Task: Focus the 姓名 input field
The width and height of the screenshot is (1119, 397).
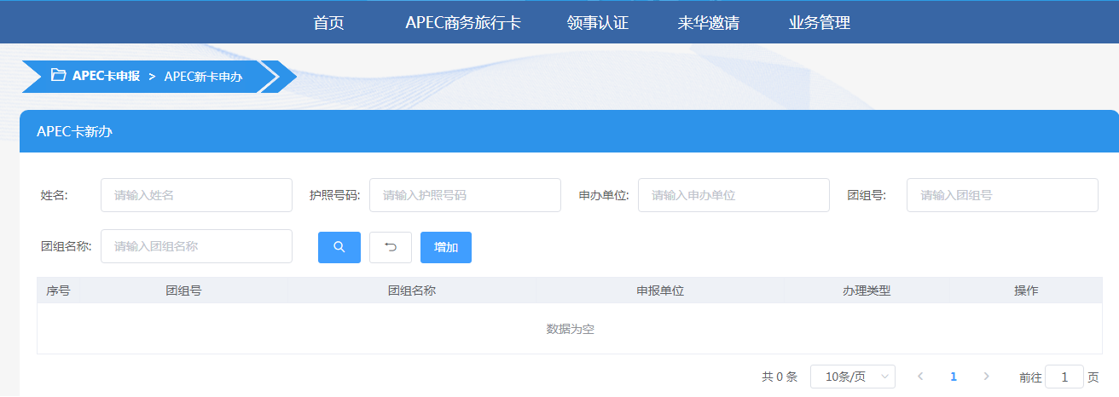Action: click(x=196, y=195)
